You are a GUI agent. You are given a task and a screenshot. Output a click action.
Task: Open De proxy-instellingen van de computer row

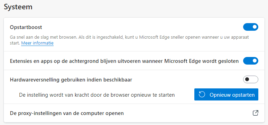(134, 113)
